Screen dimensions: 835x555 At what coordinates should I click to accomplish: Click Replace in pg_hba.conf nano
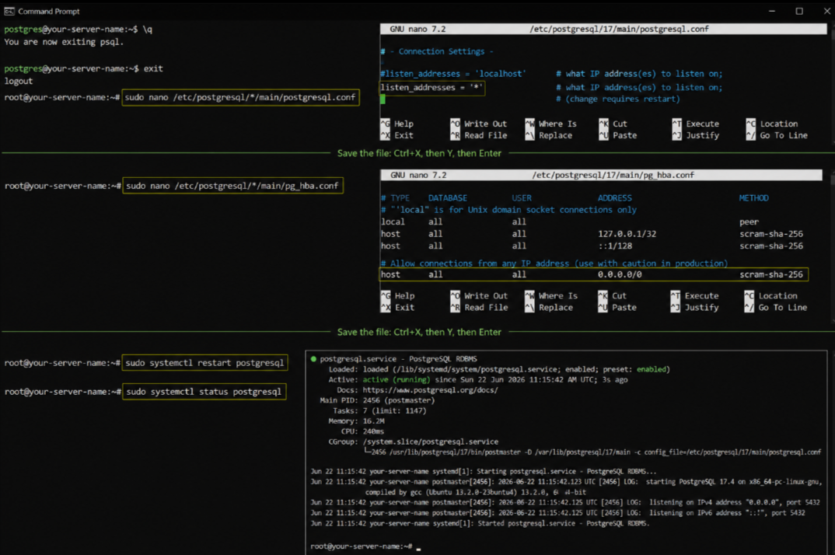point(549,307)
